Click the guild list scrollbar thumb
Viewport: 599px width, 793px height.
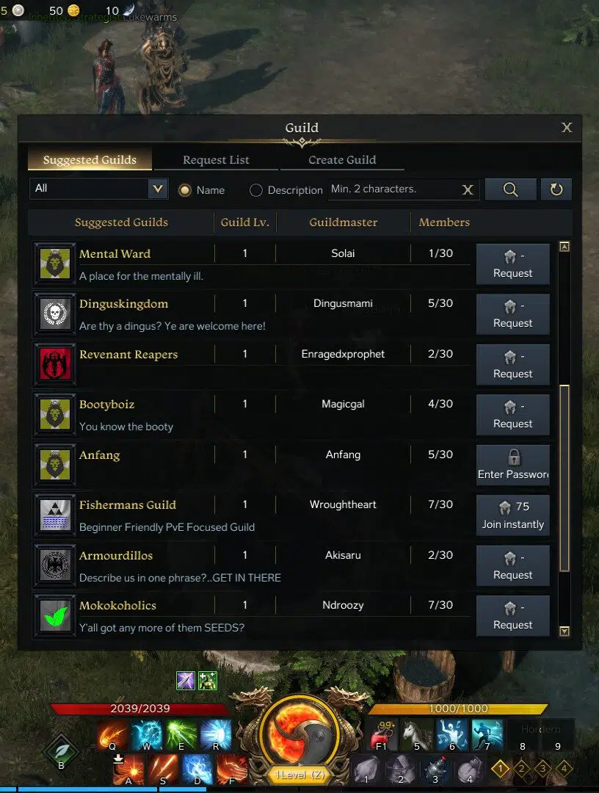[564, 479]
